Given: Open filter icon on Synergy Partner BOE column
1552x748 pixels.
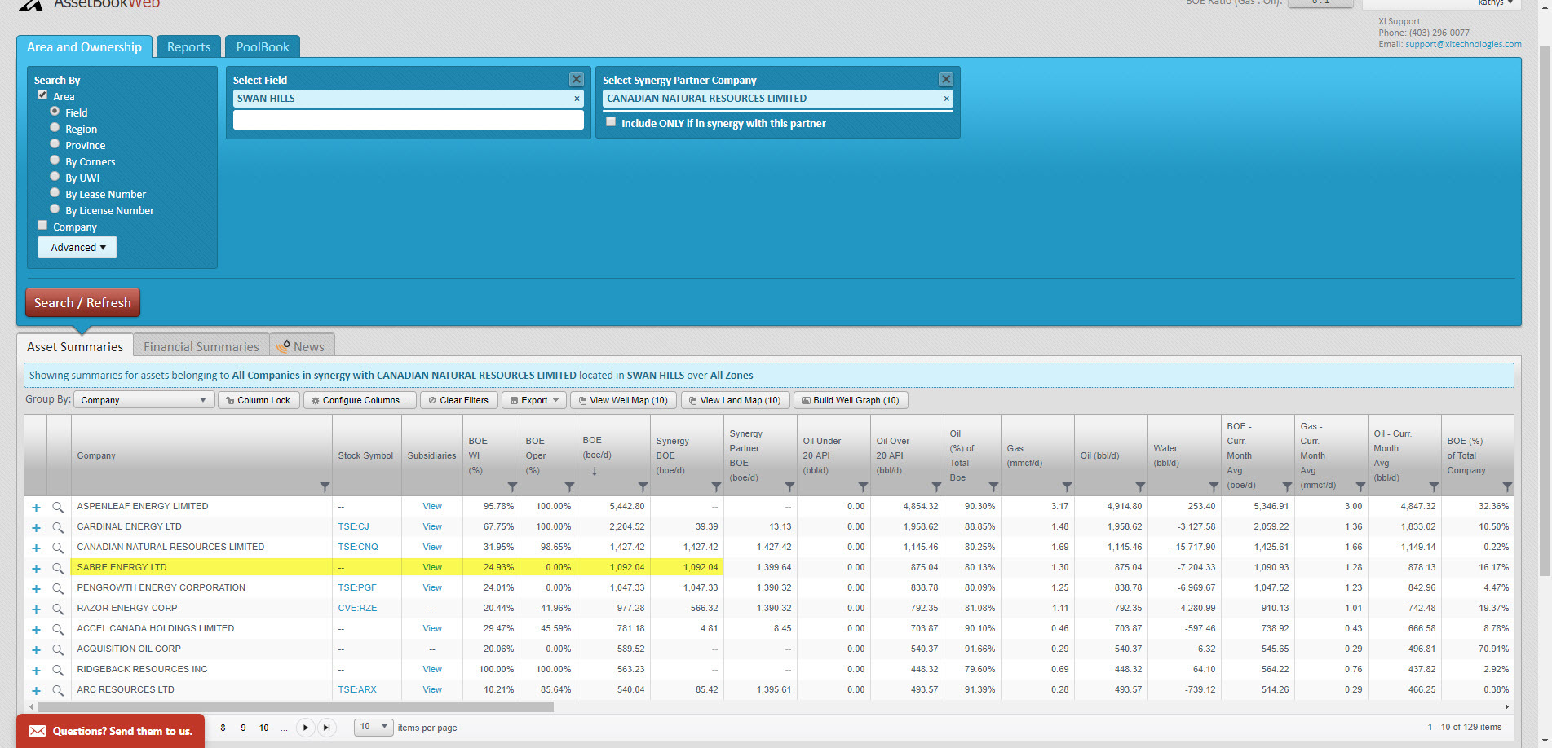Looking at the screenshot, I should [789, 487].
